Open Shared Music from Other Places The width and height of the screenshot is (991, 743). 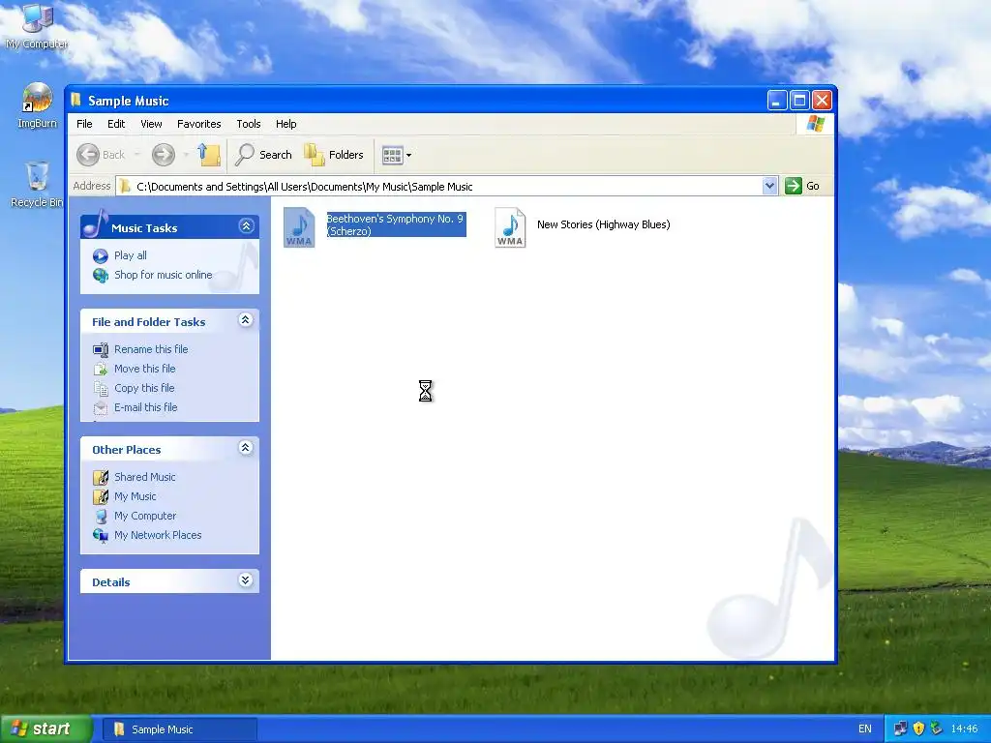click(145, 477)
